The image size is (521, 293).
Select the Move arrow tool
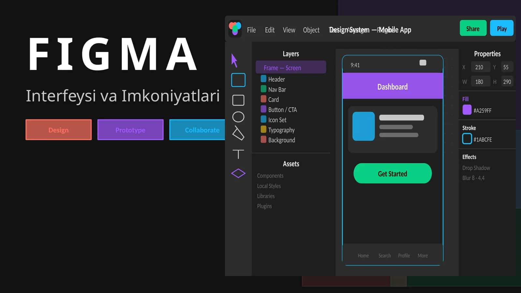click(234, 61)
